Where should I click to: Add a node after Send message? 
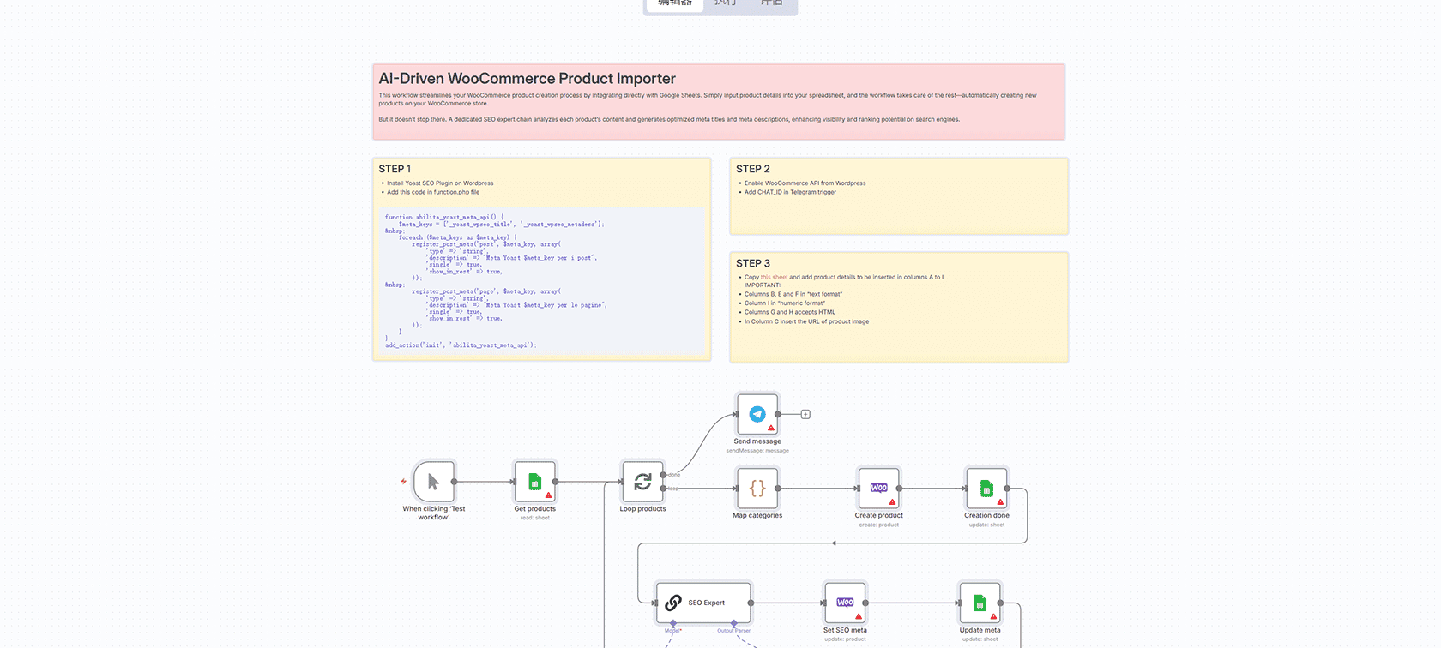coord(805,415)
